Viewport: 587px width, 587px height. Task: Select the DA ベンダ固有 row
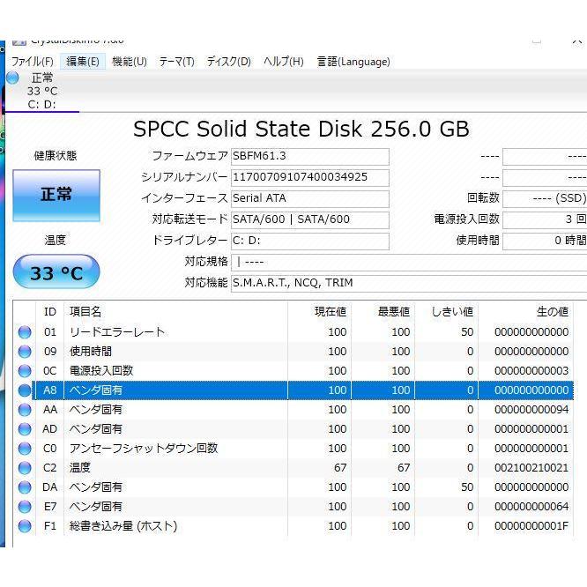coord(293,487)
